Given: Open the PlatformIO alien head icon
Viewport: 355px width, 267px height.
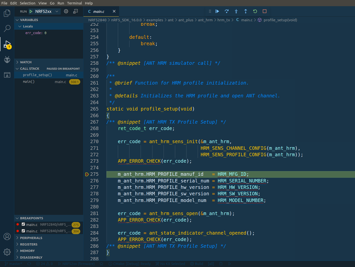Looking at the screenshot, I should [7, 59].
